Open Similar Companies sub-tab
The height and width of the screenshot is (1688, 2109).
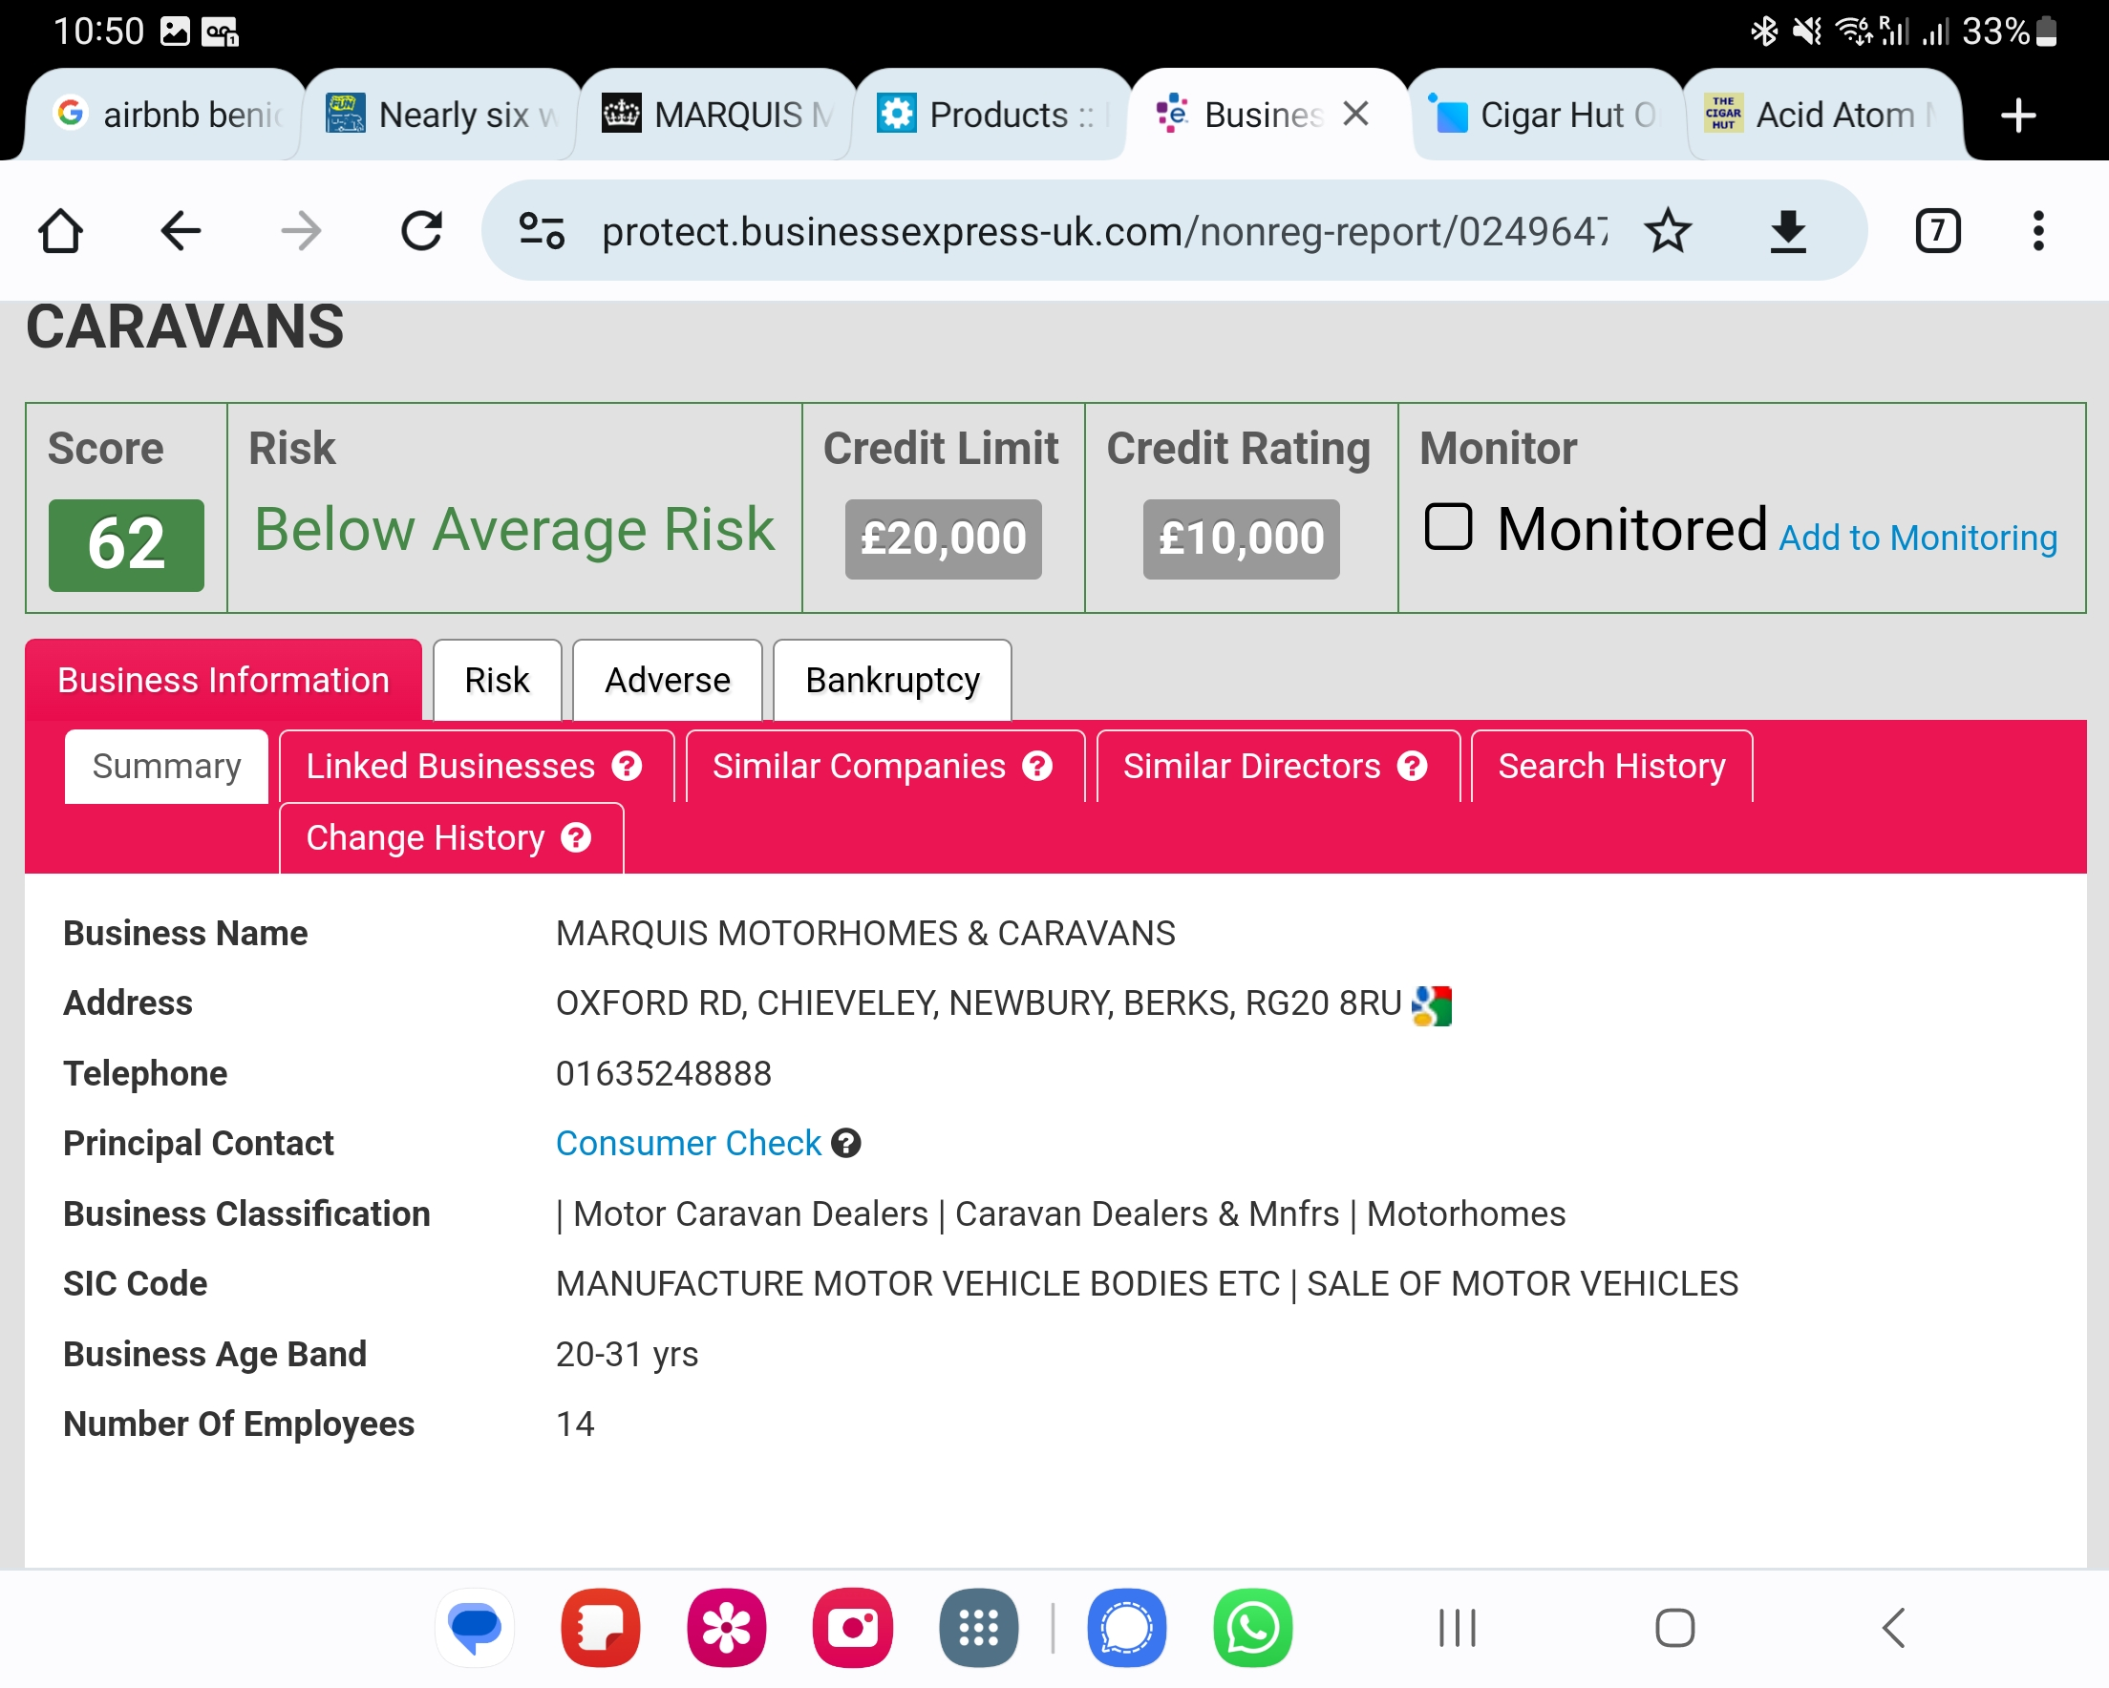pyautogui.click(x=885, y=767)
